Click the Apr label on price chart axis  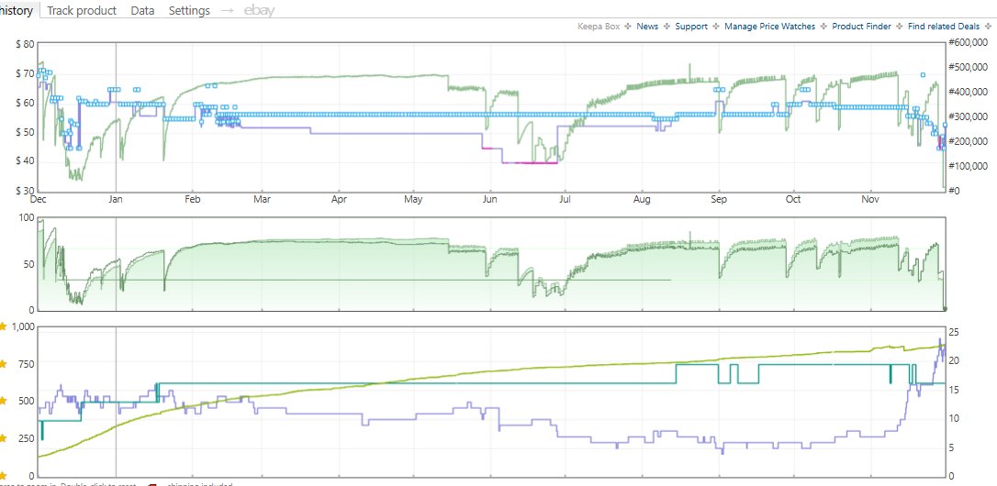339,199
